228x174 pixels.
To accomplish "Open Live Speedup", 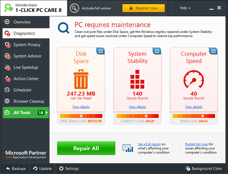I will 26,67.
